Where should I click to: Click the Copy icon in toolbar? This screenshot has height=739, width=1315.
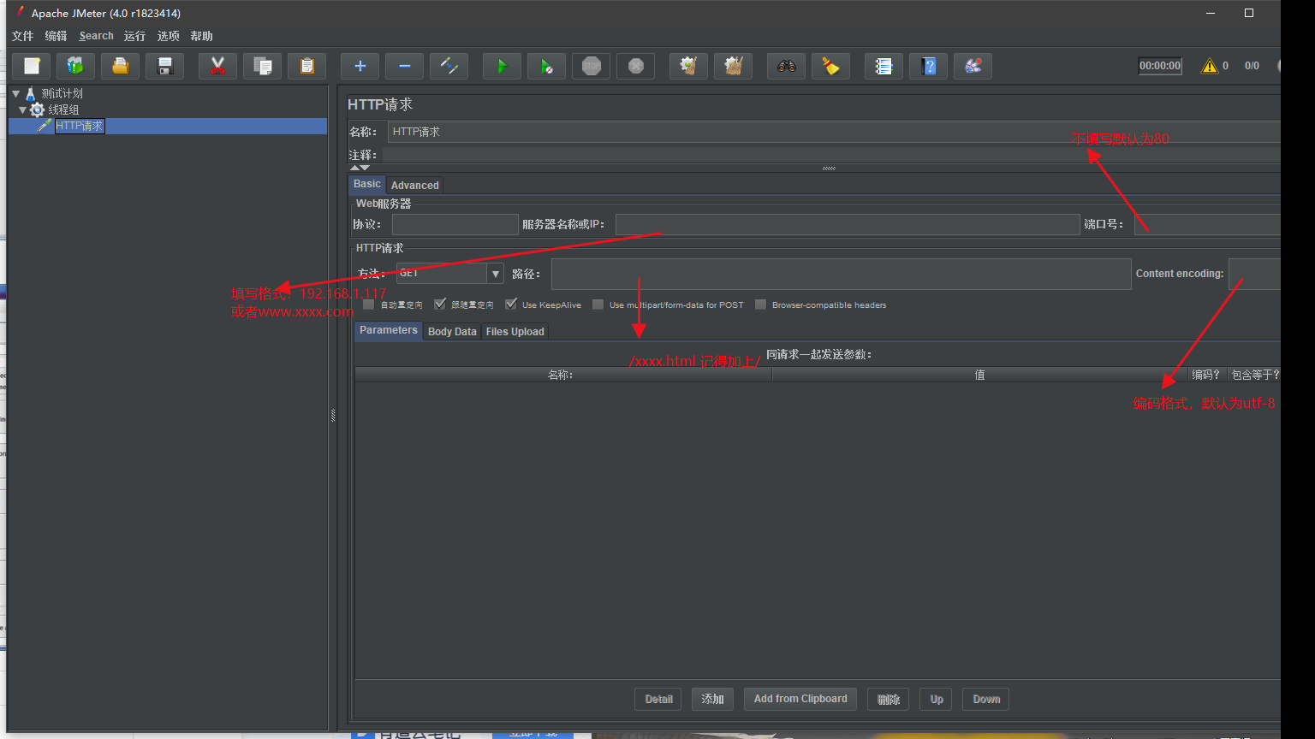tap(263, 66)
